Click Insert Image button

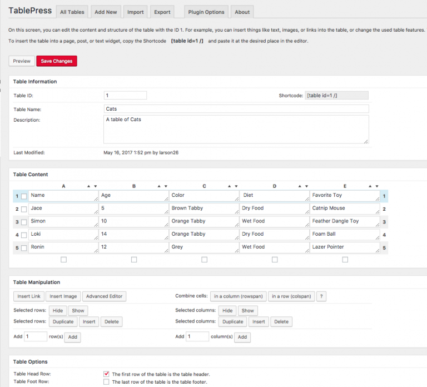(63, 296)
